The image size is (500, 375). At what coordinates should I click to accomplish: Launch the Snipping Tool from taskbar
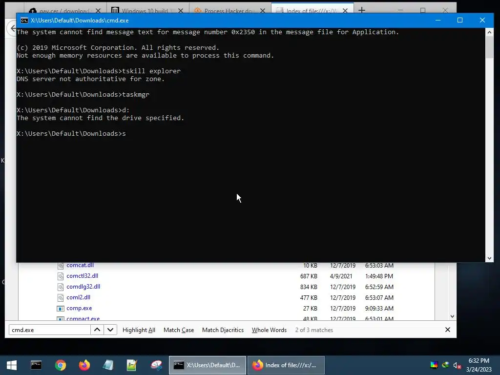156,365
